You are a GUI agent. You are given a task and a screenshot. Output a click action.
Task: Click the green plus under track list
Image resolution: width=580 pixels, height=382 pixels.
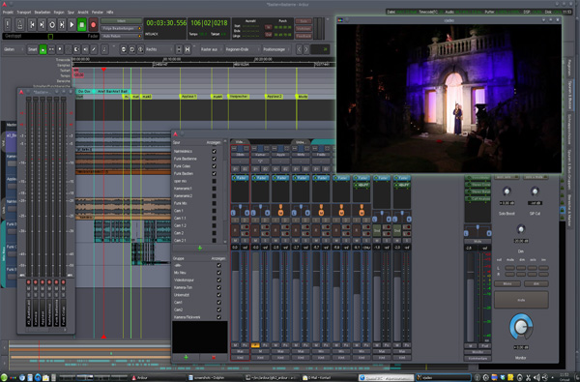click(200, 248)
